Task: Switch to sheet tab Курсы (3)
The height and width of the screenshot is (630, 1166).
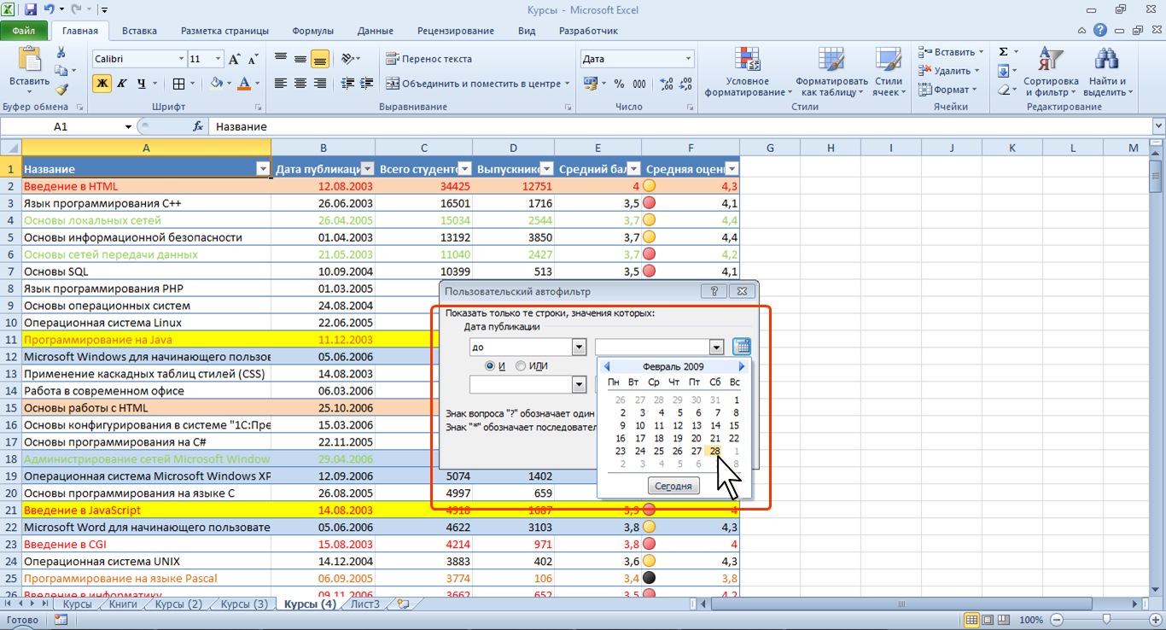Action: 244,604
